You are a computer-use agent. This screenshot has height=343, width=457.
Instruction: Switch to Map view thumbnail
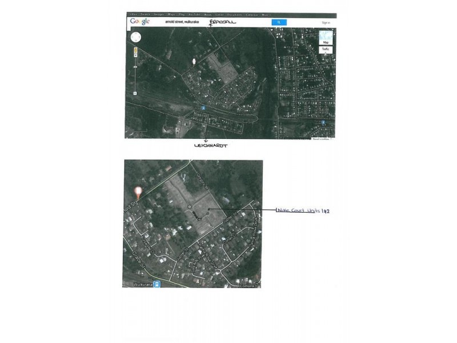[x=326, y=38]
